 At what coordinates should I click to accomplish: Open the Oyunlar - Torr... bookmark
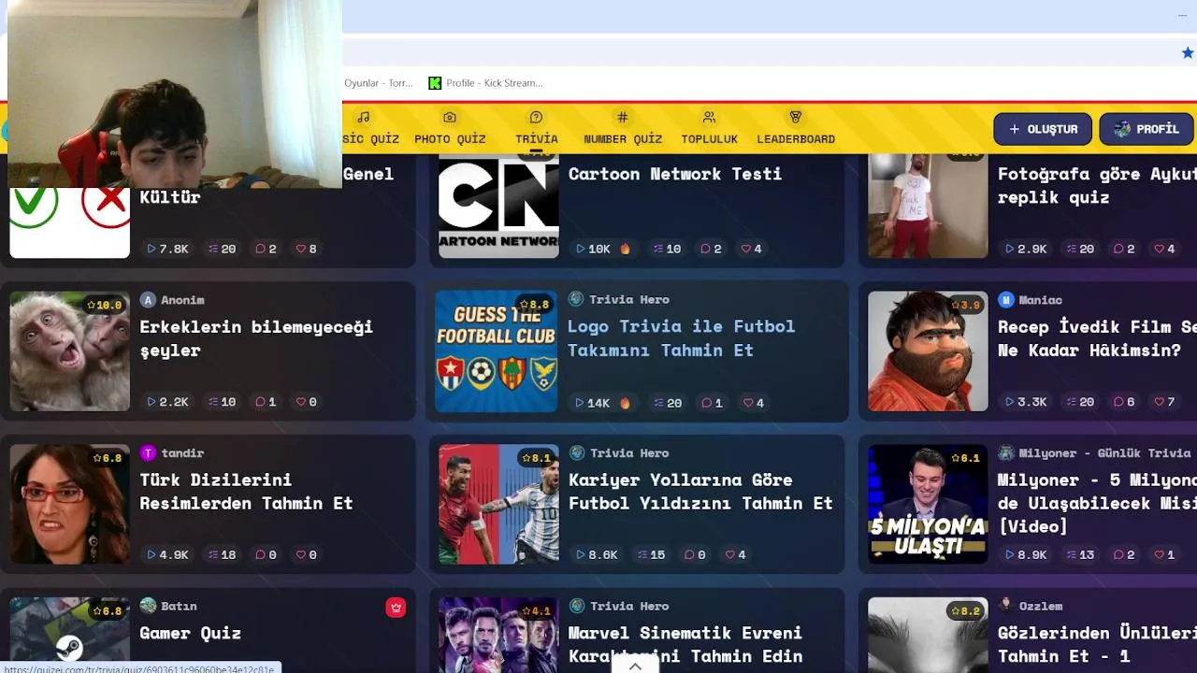379,83
